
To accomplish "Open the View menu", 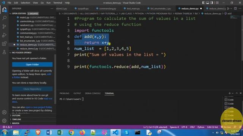I will [35, 3].
